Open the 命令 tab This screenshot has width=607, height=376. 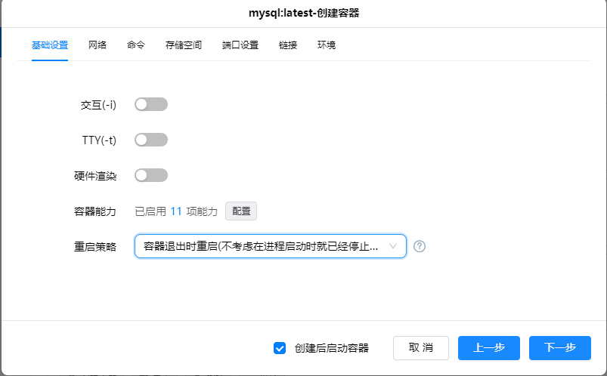click(136, 45)
